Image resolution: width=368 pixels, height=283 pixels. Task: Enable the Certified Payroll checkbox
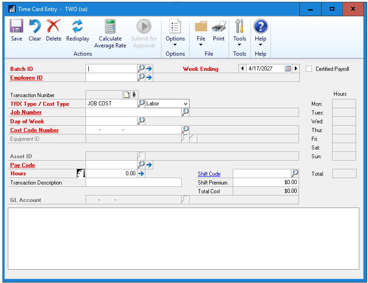tap(309, 69)
